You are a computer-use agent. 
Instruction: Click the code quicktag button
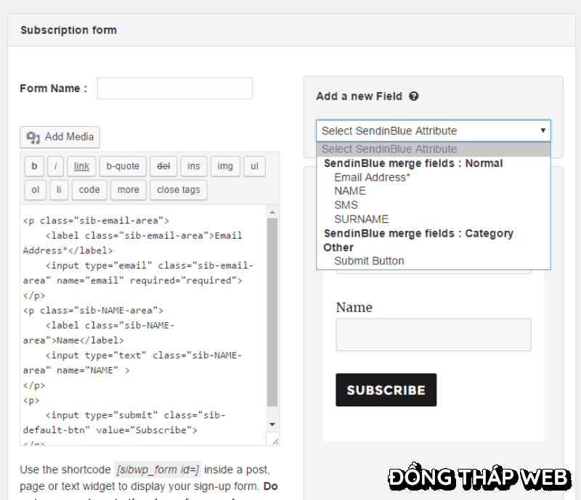[x=89, y=190]
